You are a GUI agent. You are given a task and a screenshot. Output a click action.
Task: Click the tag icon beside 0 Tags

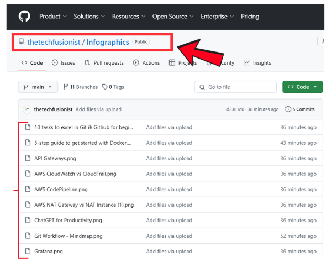click(104, 87)
